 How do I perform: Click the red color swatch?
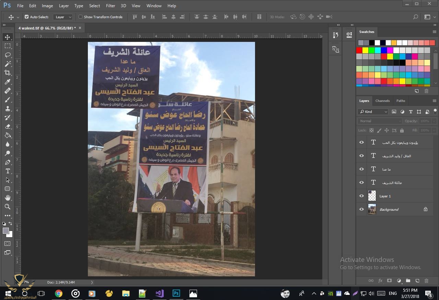point(359,50)
